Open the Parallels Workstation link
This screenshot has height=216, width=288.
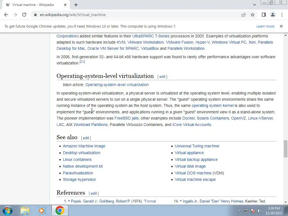[186, 48]
